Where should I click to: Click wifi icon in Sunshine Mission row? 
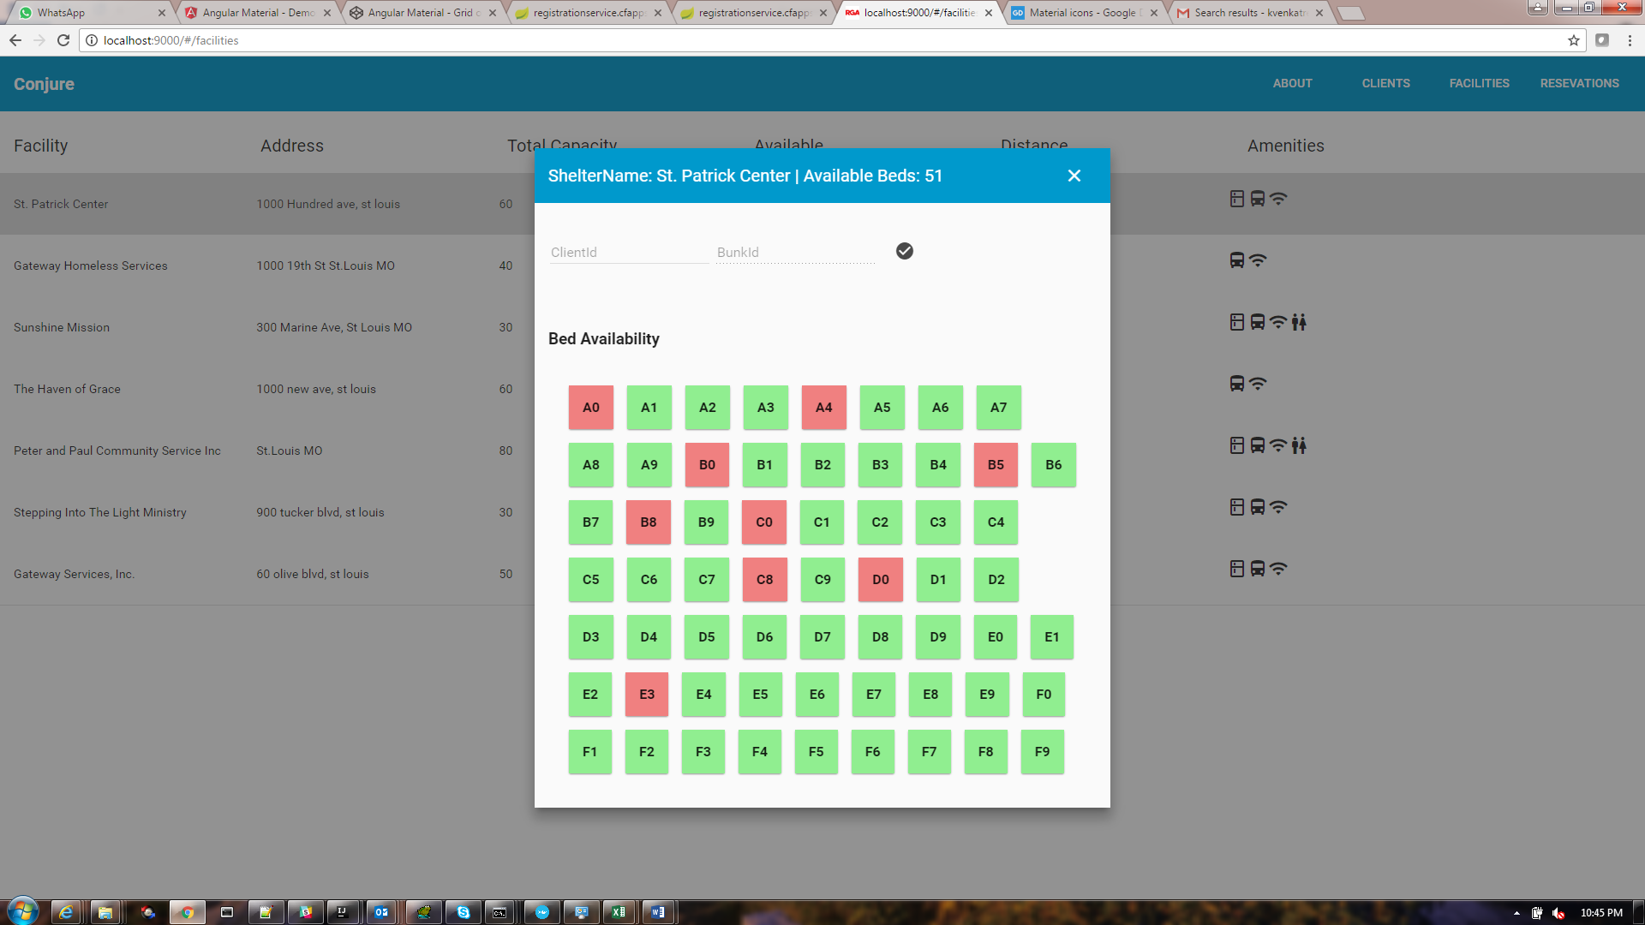tap(1277, 322)
